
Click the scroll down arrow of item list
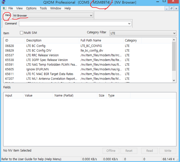(x=174, y=80)
